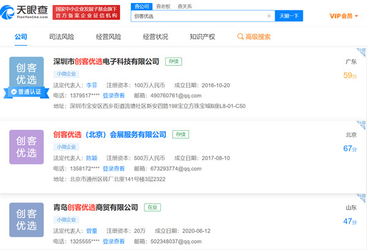Click the Beijing company's purple logo thumbnail
This screenshot has height=250, width=367.
pyautogui.click(x=26, y=147)
